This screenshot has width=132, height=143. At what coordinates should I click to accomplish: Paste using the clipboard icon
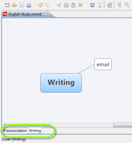pos(73,5)
